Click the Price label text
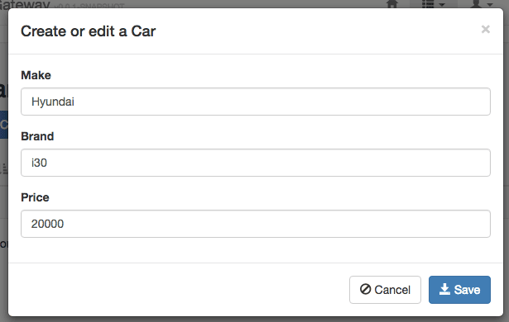 click(x=35, y=197)
